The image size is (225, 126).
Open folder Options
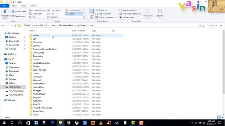tap(159, 14)
